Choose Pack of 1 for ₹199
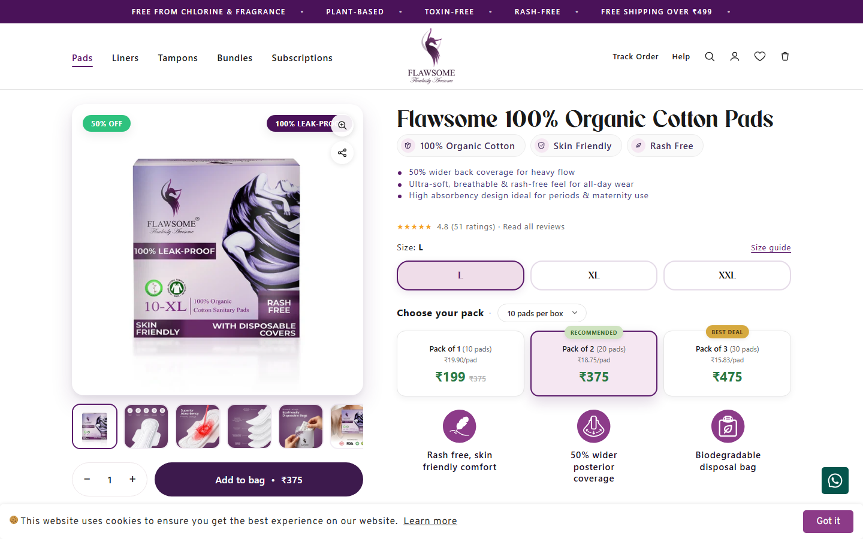Screen dimensions: 863x539 (460, 364)
